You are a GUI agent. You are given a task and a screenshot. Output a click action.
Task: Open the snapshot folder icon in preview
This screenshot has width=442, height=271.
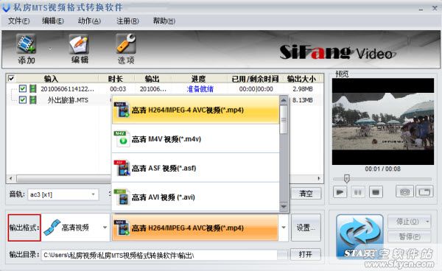coord(424,192)
